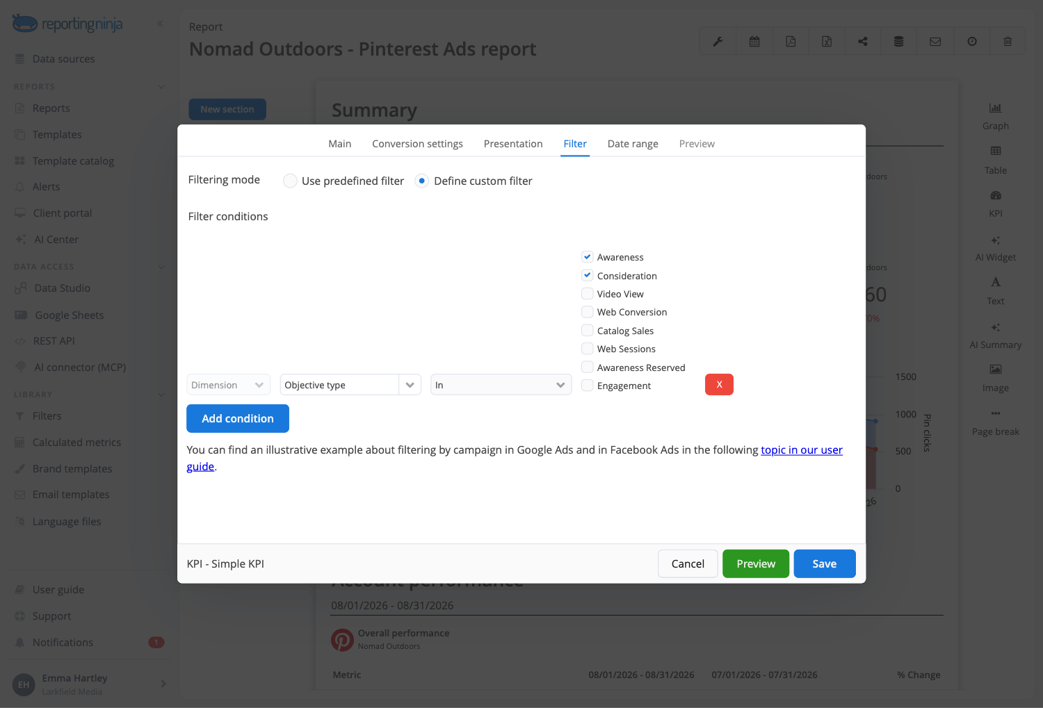Screen dimensions: 1043x708
Task: Click the Cancel button
Action: (688, 563)
